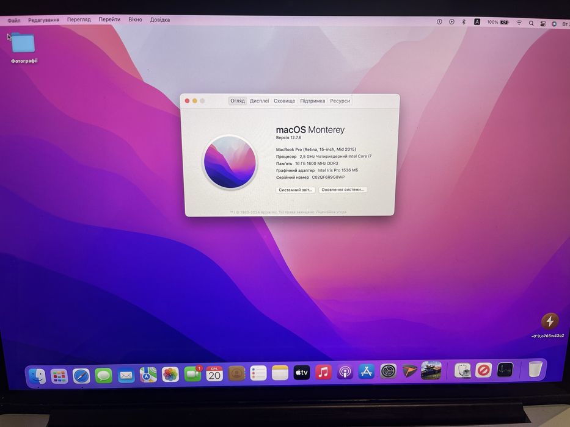Open the Перейти menu
Screen dimensions: 570x427
(x=109, y=20)
